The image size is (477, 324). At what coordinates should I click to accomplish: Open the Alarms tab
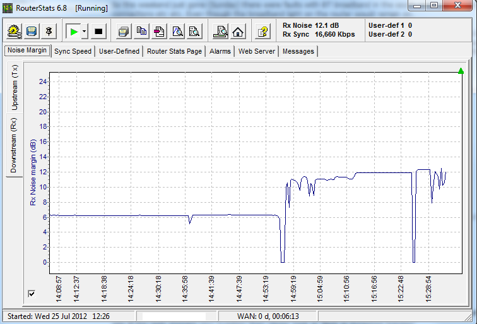tap(220, 51)
